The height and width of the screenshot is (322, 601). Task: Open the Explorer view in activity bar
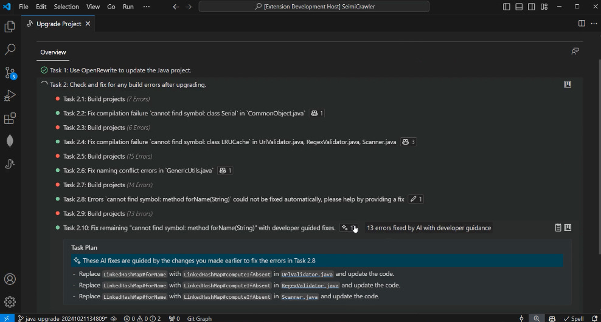tap(10, 26)
